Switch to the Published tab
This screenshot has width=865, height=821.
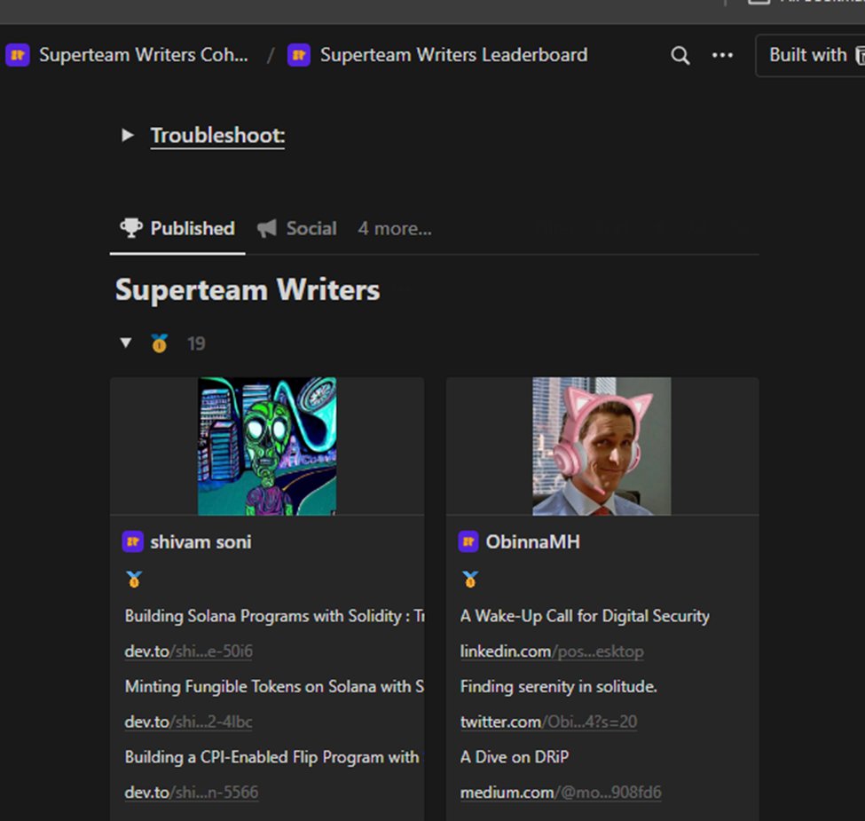pyautogui.click(x=177, y=228)
